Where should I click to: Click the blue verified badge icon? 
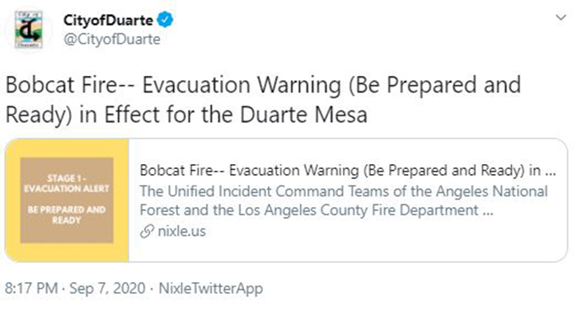coord(165,20)
